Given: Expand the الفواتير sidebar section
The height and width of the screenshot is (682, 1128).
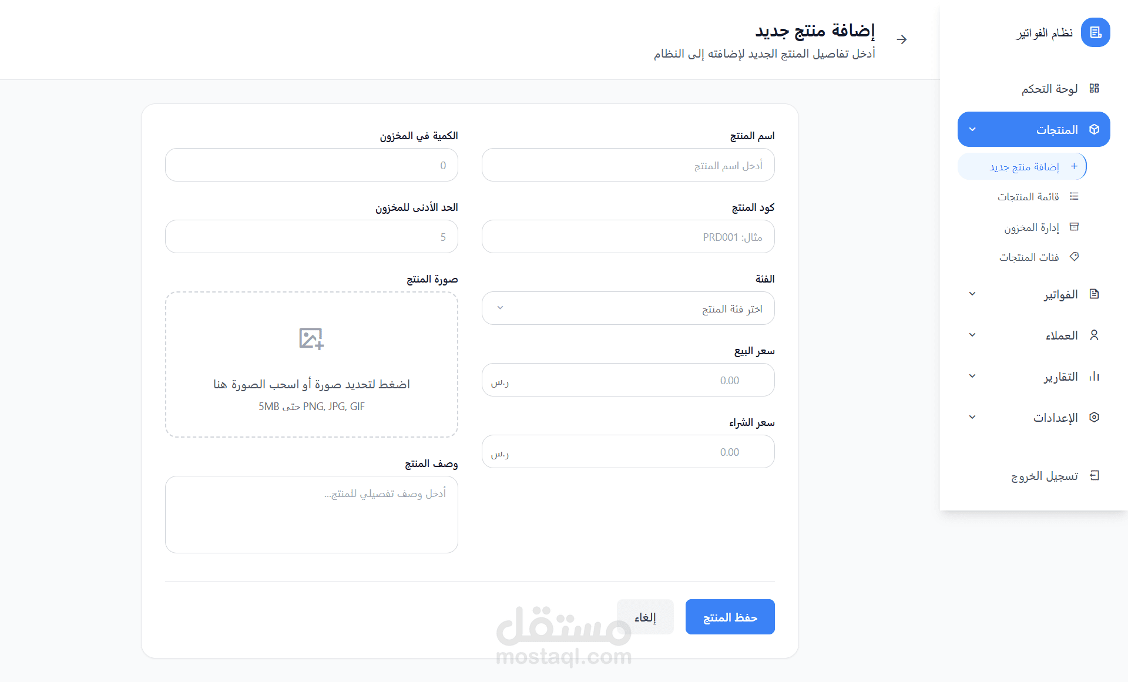Looking at the screenshot, I should point(972,294).
